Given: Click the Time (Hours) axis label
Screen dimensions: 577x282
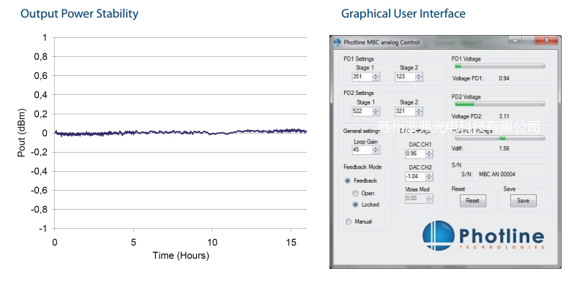Looking at the screenshot, I should pos(181,256).
